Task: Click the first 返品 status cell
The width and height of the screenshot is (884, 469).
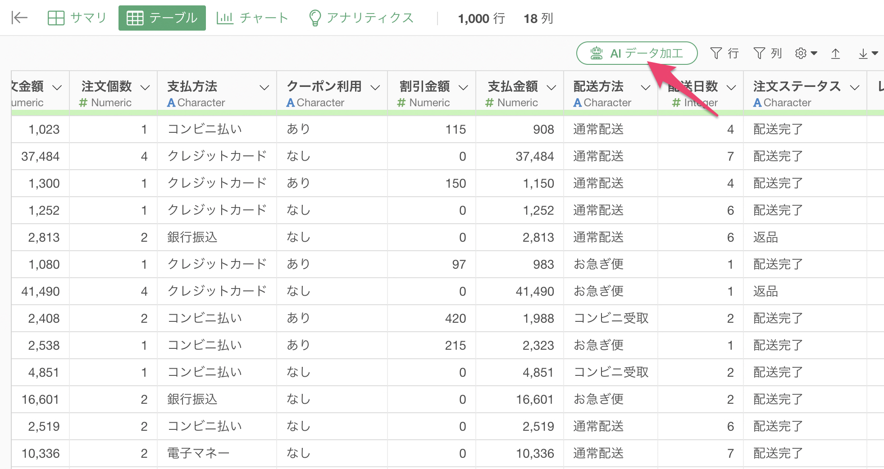Action: 766,237
